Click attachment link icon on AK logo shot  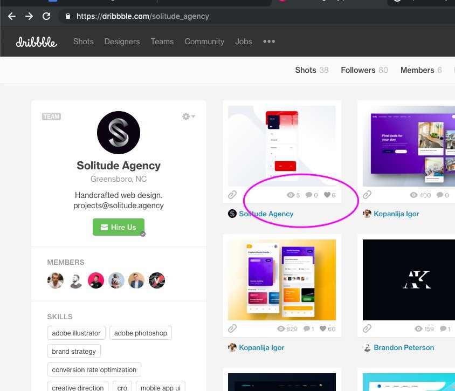pyautogui.click(x=367, y=328)
